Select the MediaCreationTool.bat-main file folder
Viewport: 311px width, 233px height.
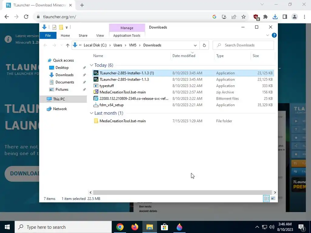click(x=183, y=121)
